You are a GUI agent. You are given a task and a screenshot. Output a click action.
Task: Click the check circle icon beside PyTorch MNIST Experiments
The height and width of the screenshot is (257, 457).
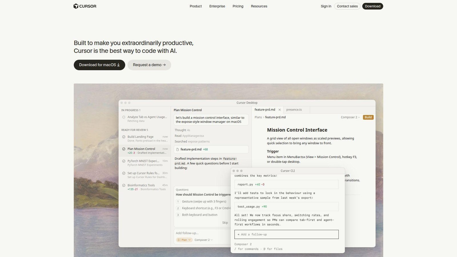pyautogui.click(x=124, y=161)
